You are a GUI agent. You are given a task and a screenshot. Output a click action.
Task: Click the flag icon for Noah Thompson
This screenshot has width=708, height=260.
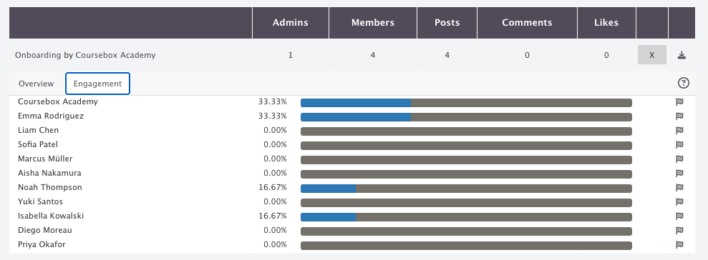point(679,187)
